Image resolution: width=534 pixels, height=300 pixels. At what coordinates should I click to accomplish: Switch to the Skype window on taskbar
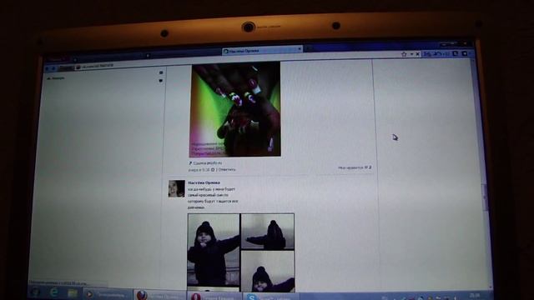click(x=271, y=297)
